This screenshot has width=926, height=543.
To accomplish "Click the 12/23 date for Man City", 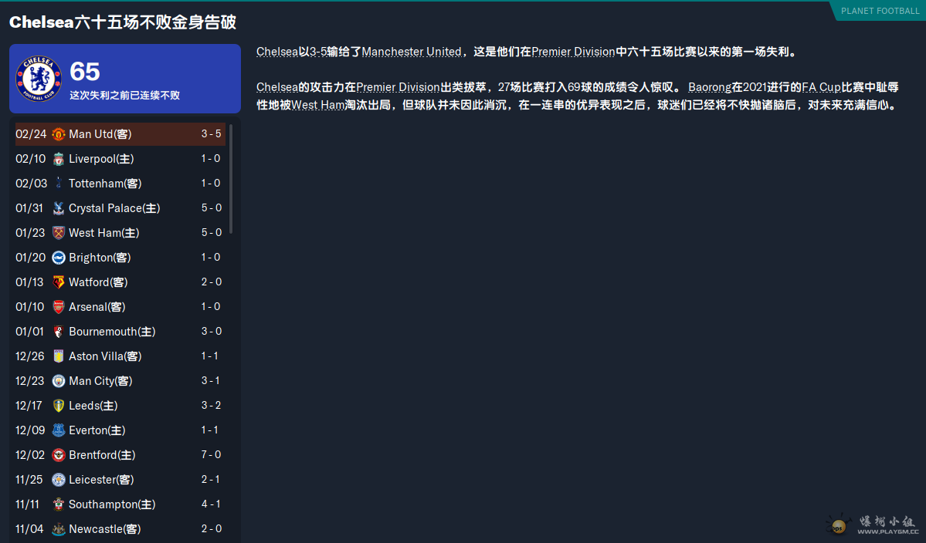I will tap(30, 382).
